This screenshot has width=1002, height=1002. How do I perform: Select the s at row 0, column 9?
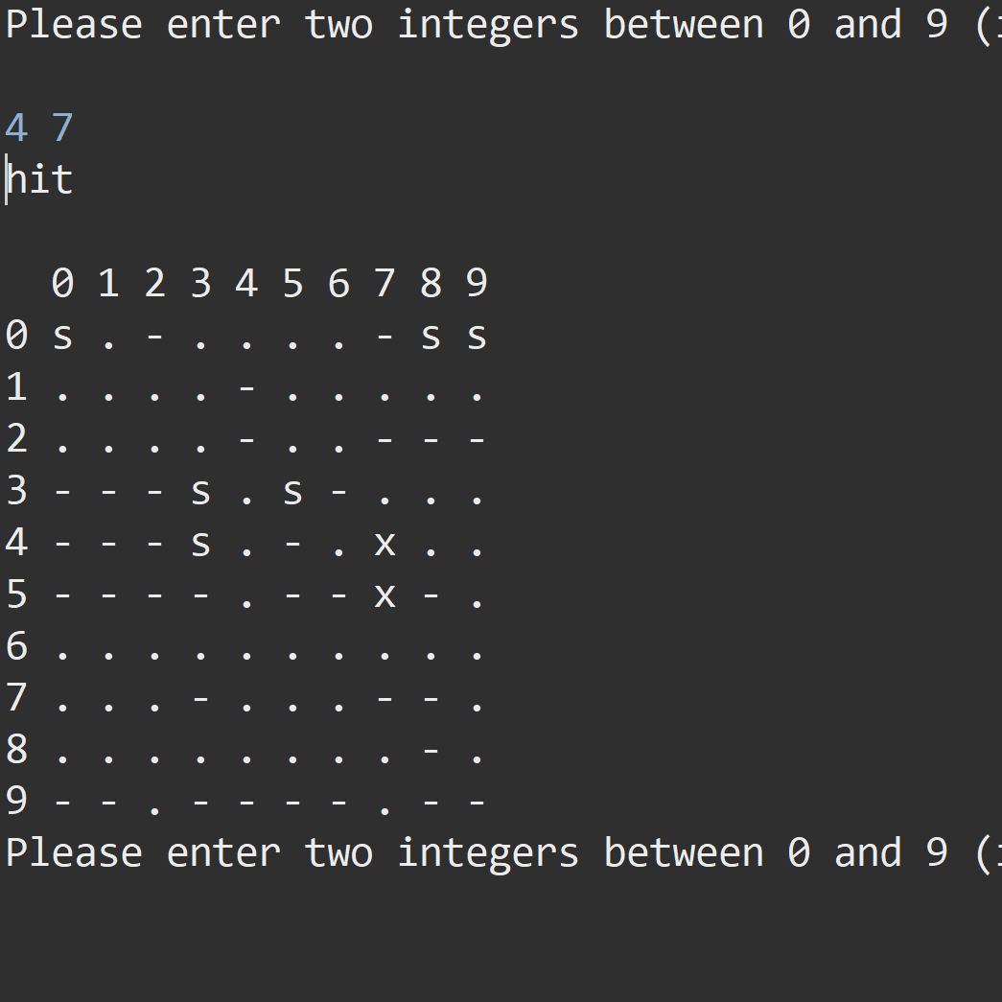477,337
